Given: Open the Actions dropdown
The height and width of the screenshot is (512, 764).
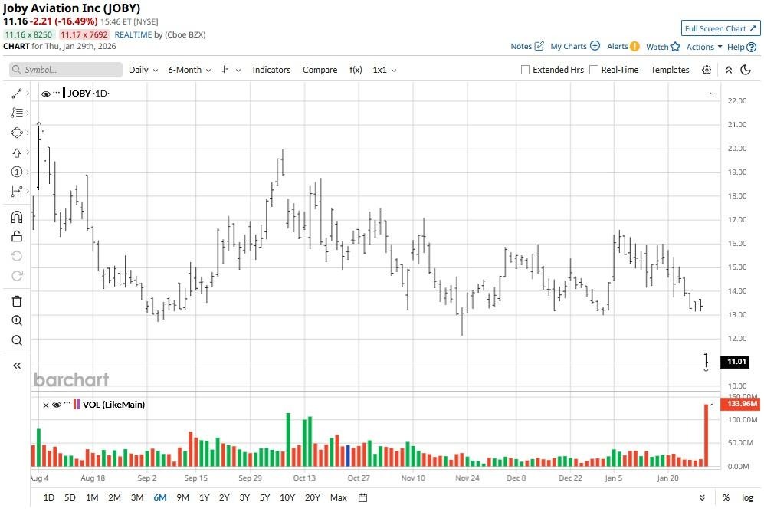Looking at the screenshot, I should (704, 47).
